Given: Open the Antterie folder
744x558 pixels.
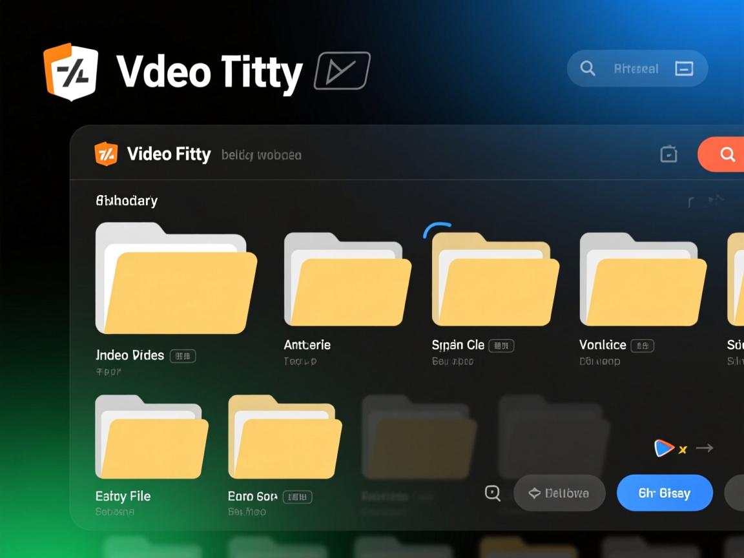Looking at the screenshot, I should (347, 280).
